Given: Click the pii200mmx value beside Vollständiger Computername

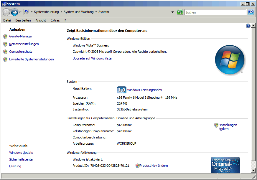Looking at the screenshot, I should click(x=124, y=131).
